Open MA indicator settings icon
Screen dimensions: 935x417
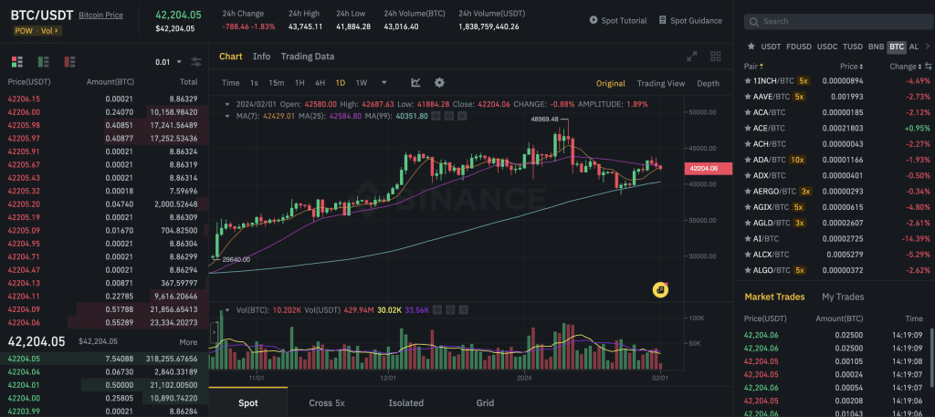coord(449,116)
